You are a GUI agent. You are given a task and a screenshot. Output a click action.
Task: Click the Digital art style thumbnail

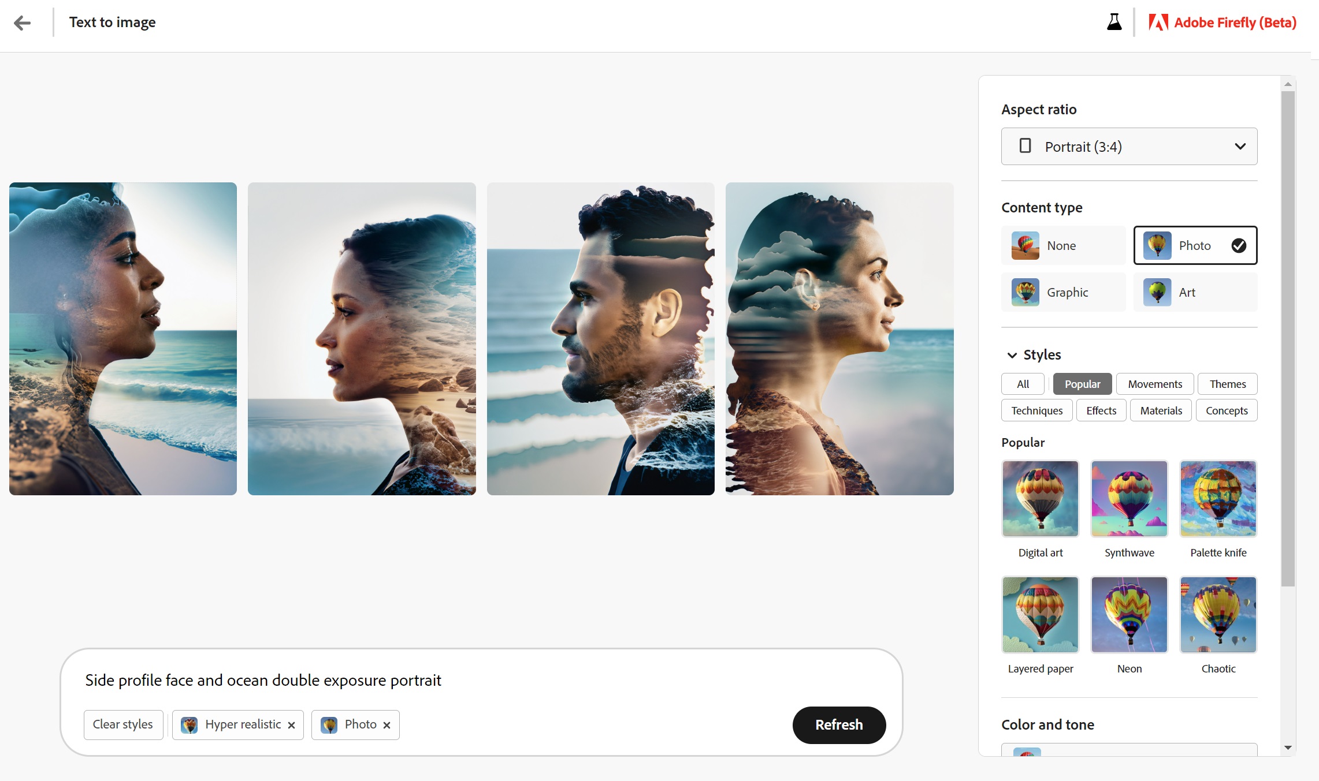(x=1040, y=498)
